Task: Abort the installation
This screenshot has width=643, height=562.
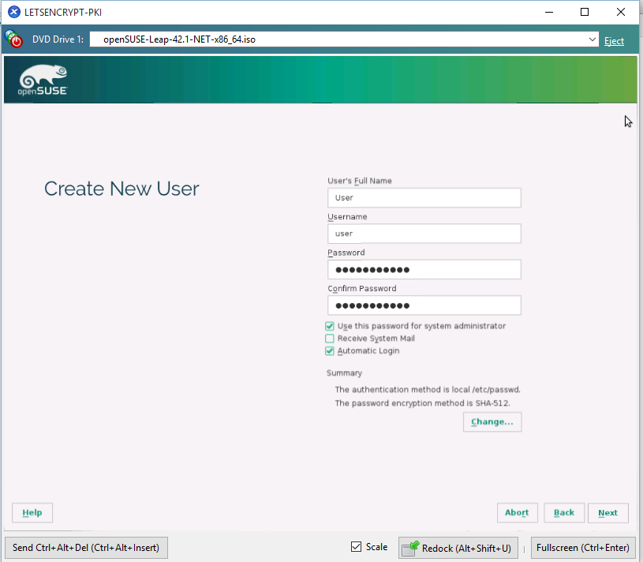Action: [517, 512]
